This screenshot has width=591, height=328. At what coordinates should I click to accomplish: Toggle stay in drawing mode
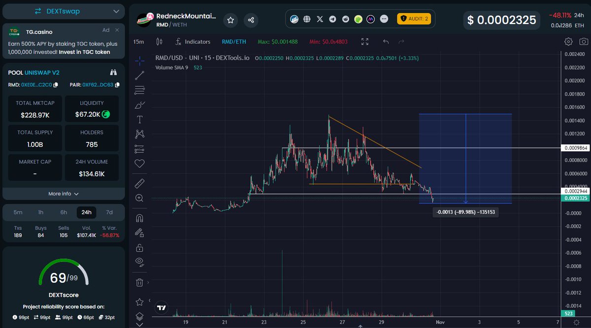pyautogui.click(x=139, y=232)
